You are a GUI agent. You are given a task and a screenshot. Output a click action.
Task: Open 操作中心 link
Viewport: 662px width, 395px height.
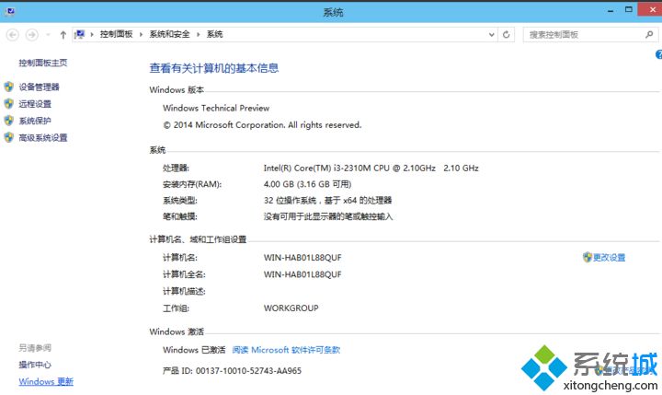pos(35,365)
